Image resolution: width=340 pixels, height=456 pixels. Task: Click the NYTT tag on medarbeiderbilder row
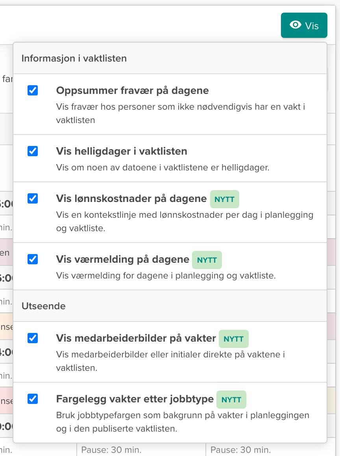[x=233, y=339]
